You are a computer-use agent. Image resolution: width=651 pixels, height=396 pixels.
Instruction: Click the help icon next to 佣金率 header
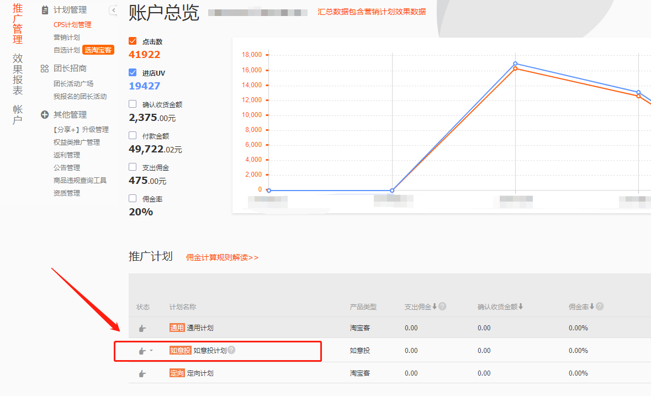pyautogui.click(x=600, y=307)
